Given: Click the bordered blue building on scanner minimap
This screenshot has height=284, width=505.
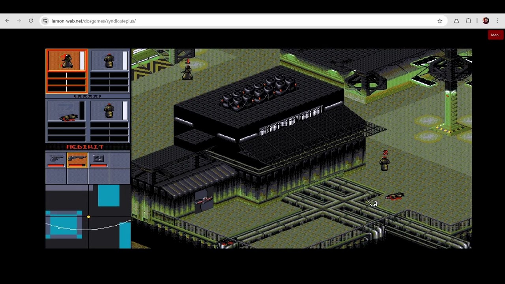Looking at the screenshot, I should pos(64,225).
